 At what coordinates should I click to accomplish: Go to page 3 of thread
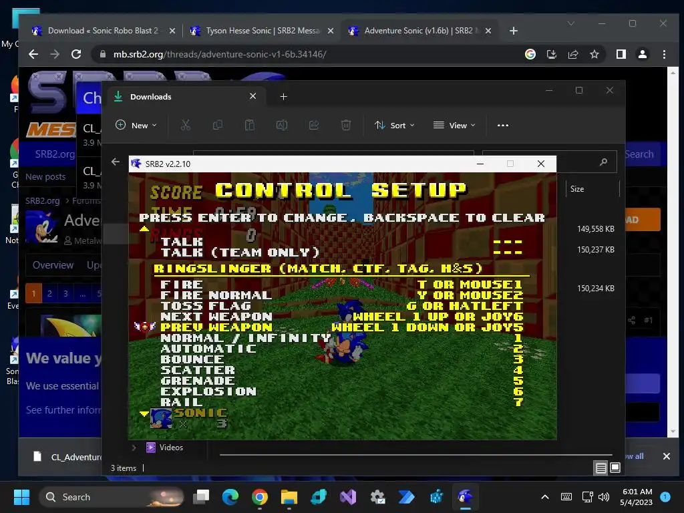65,293
